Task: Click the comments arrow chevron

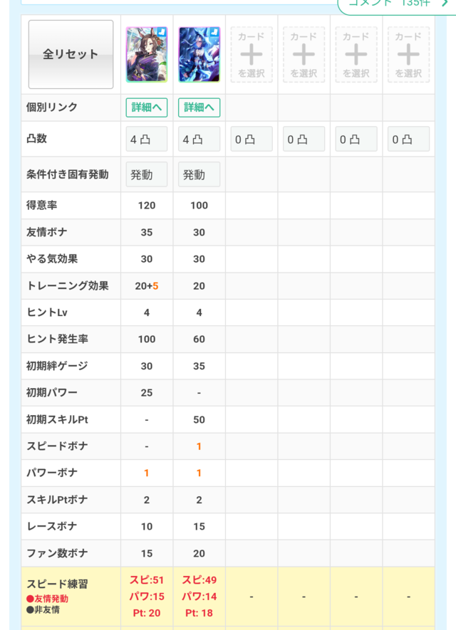Action: [x=445, y=4]
